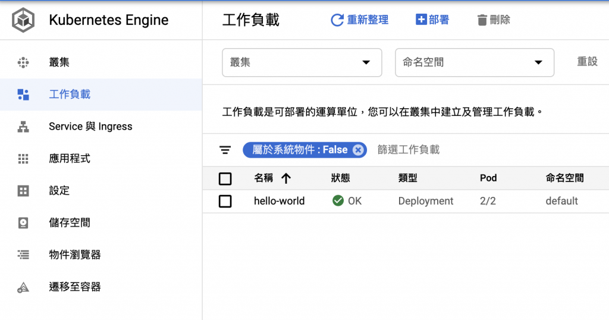Image resolution: width=609 pixels, height=320 pixels.
Task: Open 物件瀏覽器 in the sidebar
Action: click(x=101, y=255)
